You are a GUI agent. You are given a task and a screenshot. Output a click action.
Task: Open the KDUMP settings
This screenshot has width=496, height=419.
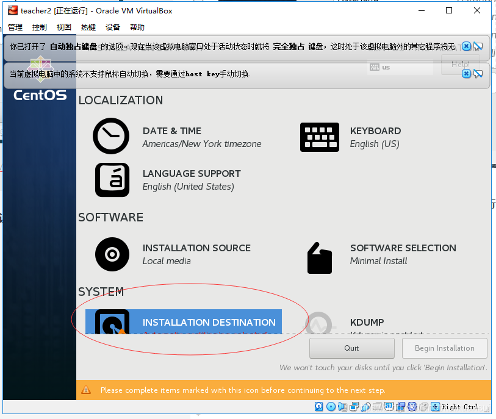(364, 323)
